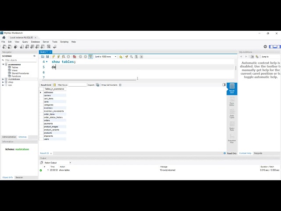The height and width of the screenshot is (211, 281).
Task: Commit transaction icon
Action: click(x=81, y=57)
